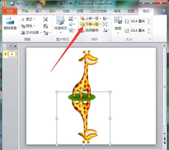Expand the Reset Picture dropdown arrow
The height and width of the screenshot is (150, 169).
(50, 33)
